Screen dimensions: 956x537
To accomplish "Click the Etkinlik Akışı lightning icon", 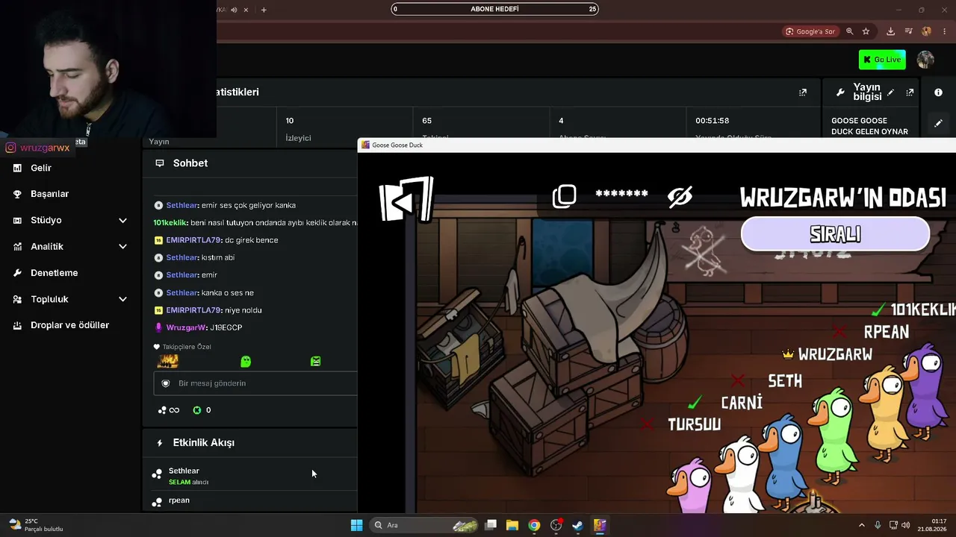I will coord(159,443).
